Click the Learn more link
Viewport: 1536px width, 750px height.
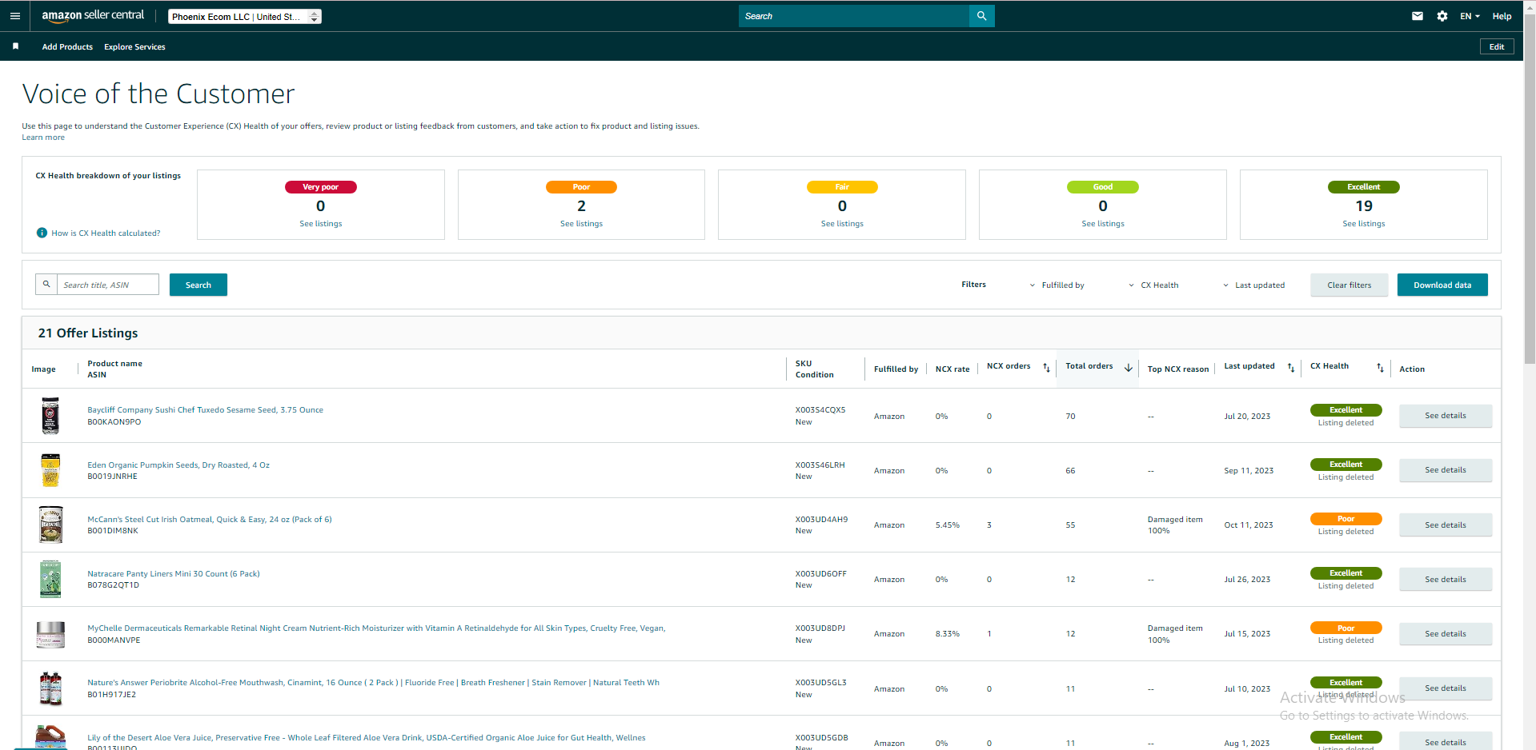pyautogui.click(x=43, y=138)
